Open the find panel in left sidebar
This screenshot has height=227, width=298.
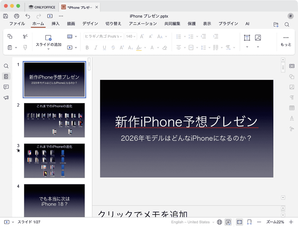coord(6,66)
